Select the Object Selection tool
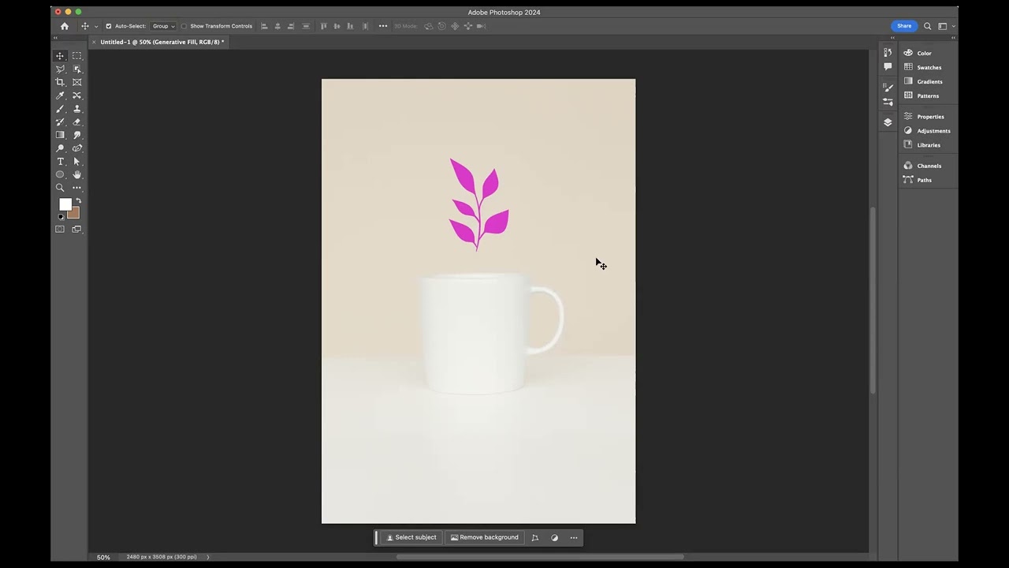Image resolution: width=1009 pixels, height=568 pixels. click(76, 69)
